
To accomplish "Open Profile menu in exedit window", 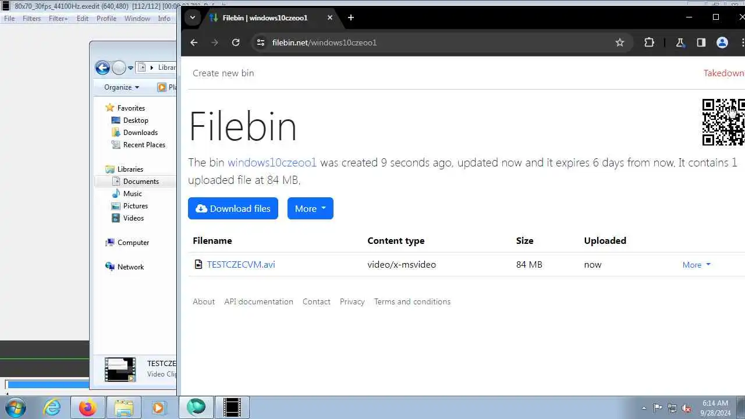I will 107,19.
